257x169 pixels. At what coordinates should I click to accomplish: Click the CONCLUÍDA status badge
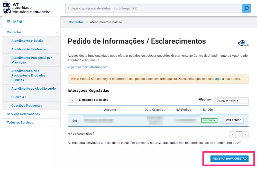point(209,120)
